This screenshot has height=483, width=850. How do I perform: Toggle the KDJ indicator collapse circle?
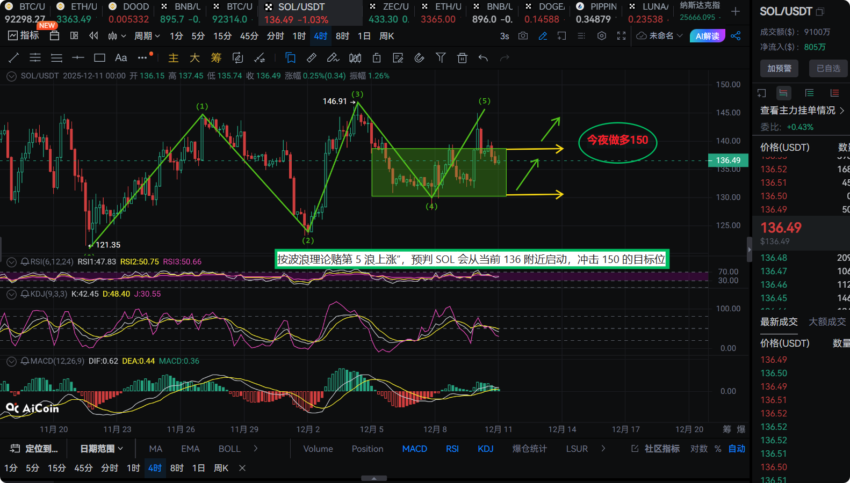point(11,294)
